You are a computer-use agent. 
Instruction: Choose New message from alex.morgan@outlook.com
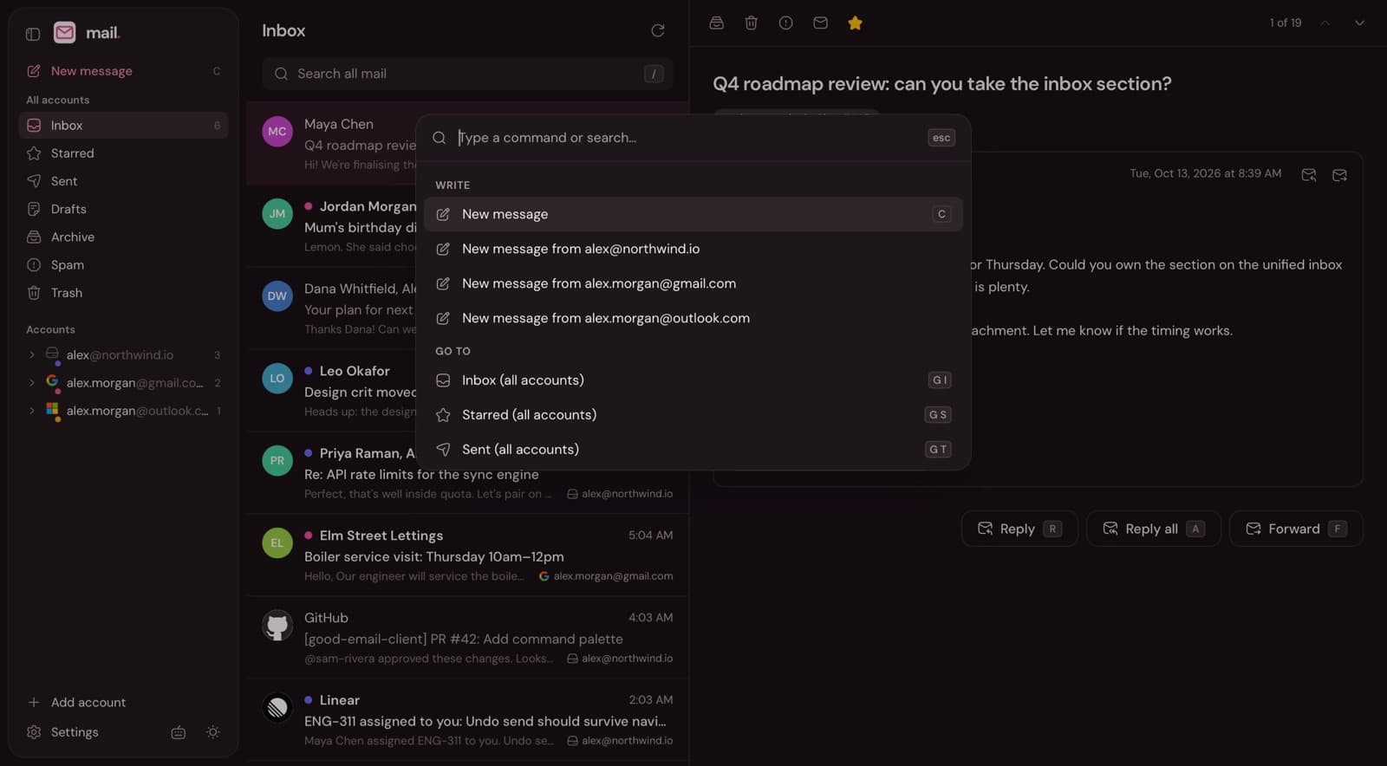point(693,318)
